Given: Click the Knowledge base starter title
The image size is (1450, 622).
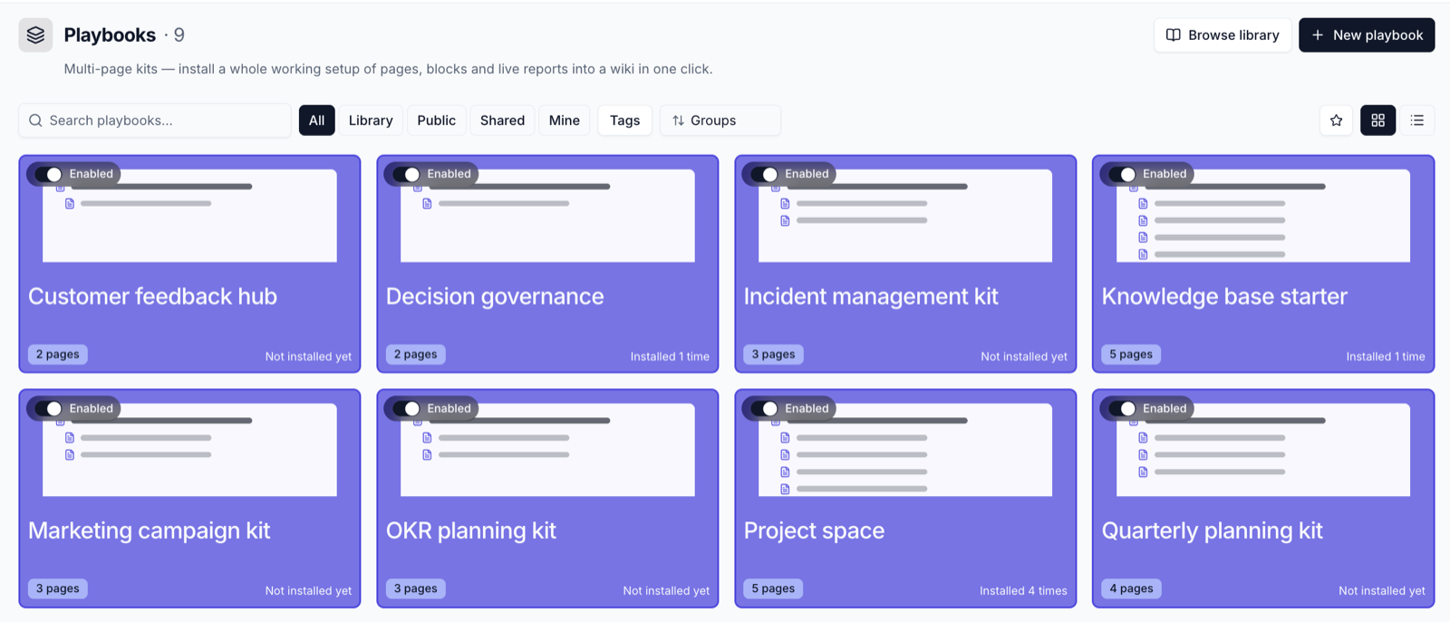Looking at the screenshot, I should [1224, 296].
